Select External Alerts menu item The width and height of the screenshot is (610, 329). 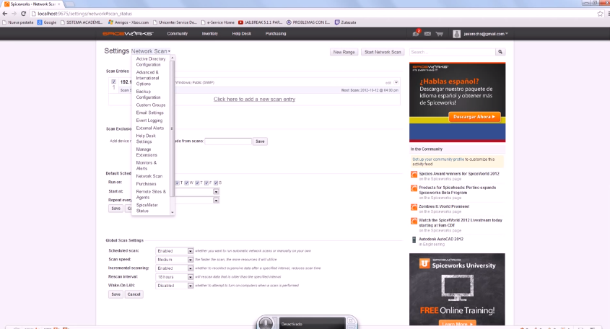coord(150,128)
